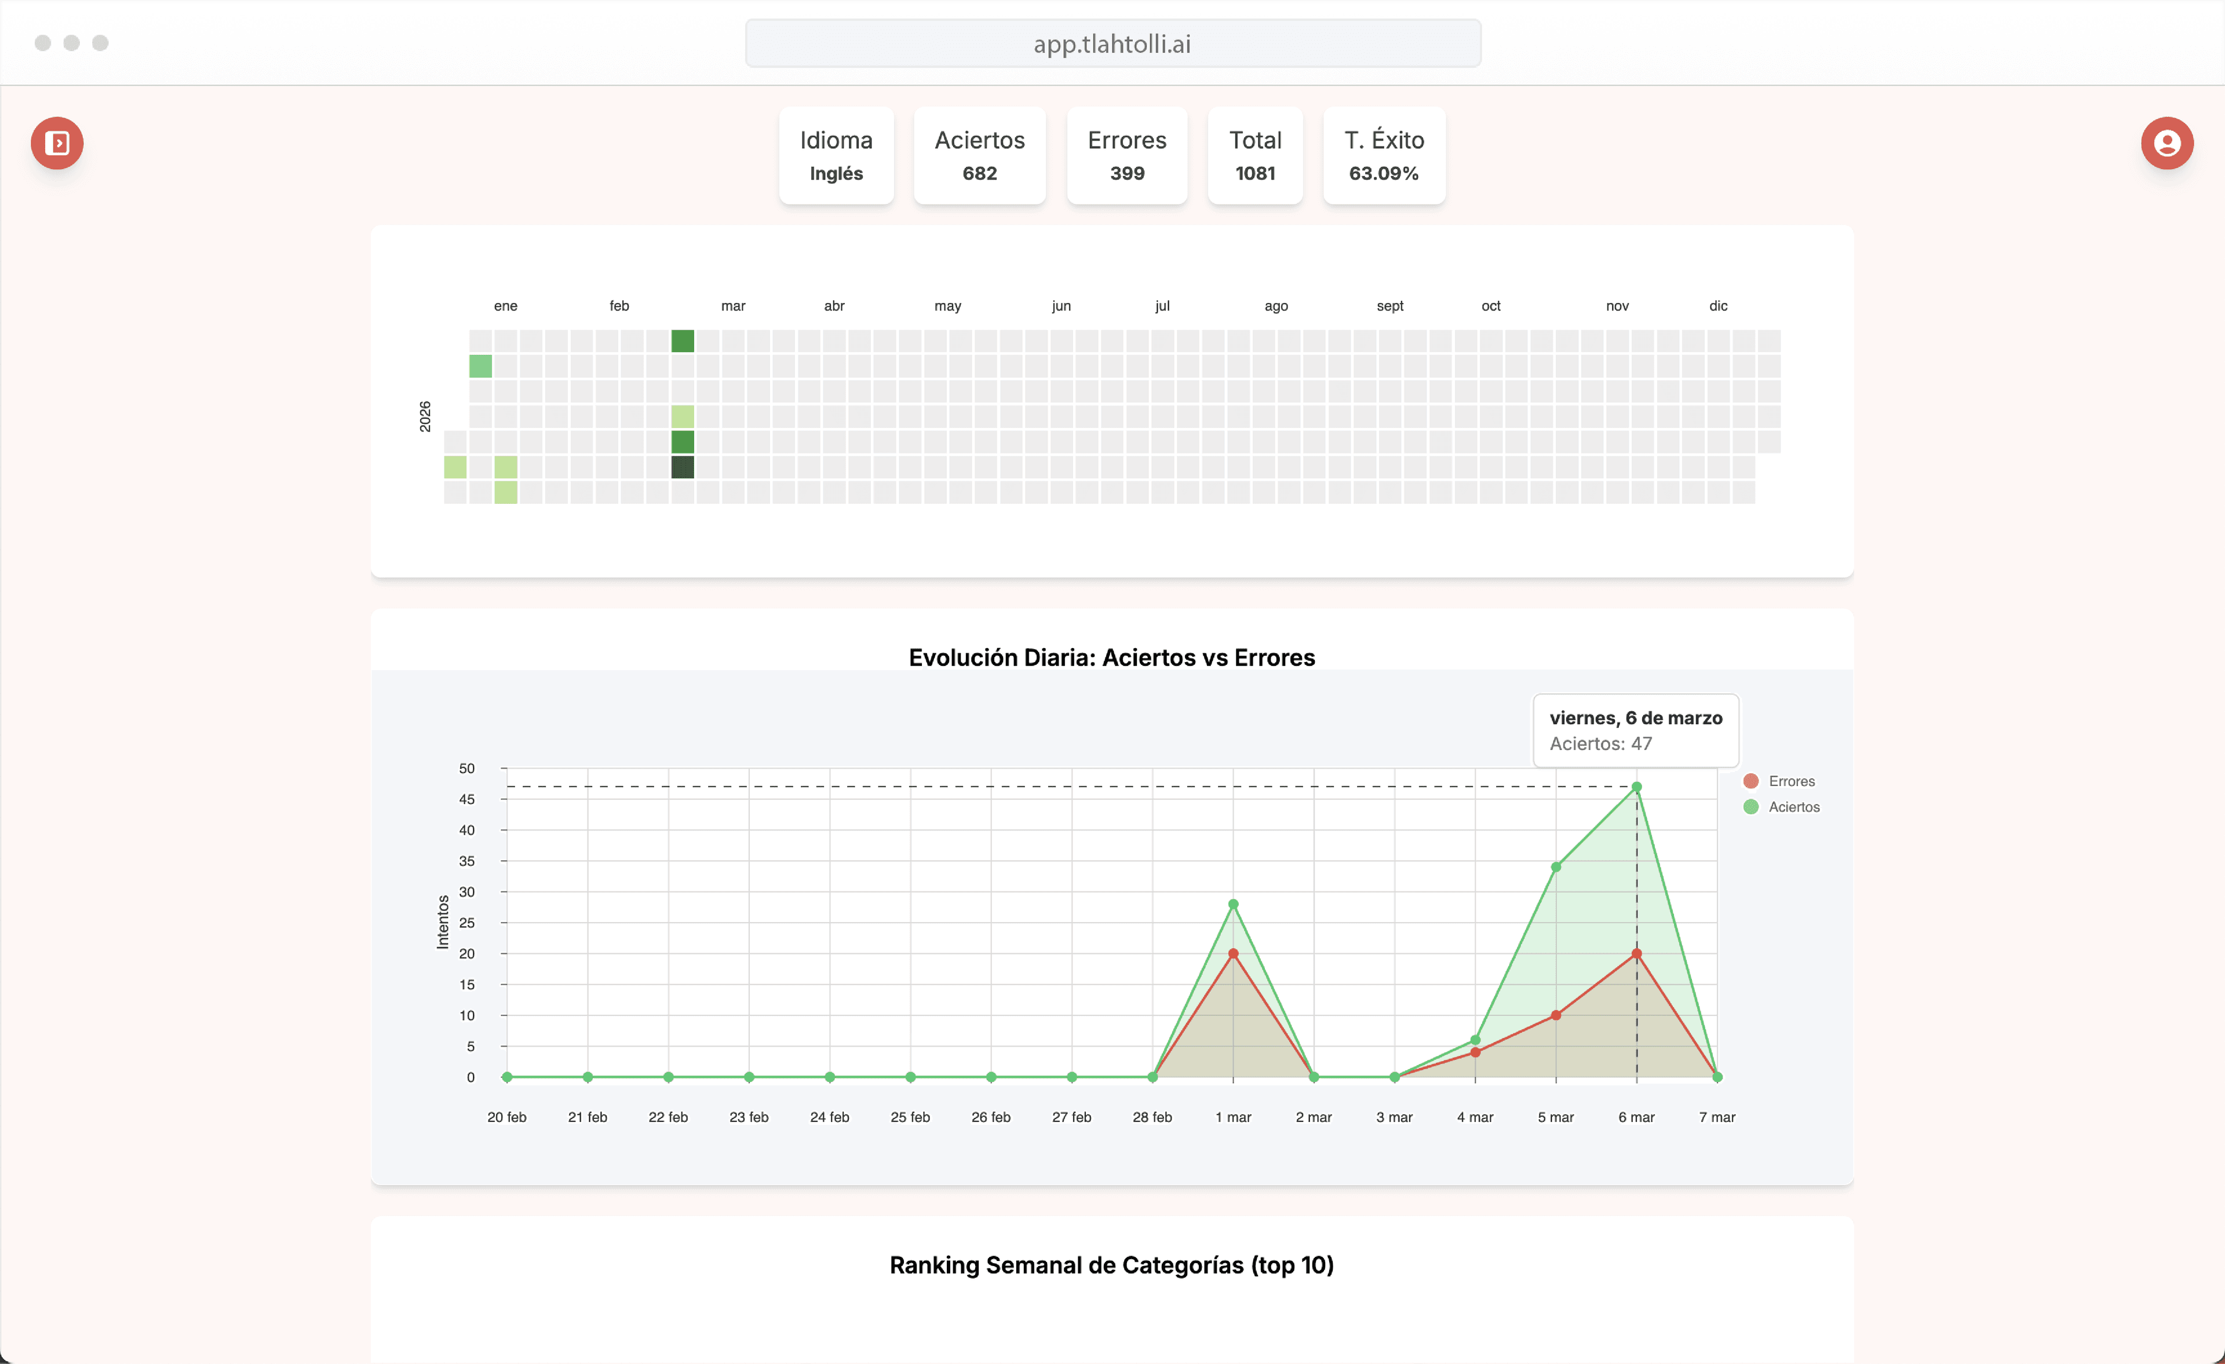Click the Aciertos 682 stat card
Image resolution: width=2225 pixels, height=1364 pixels.
979,155
